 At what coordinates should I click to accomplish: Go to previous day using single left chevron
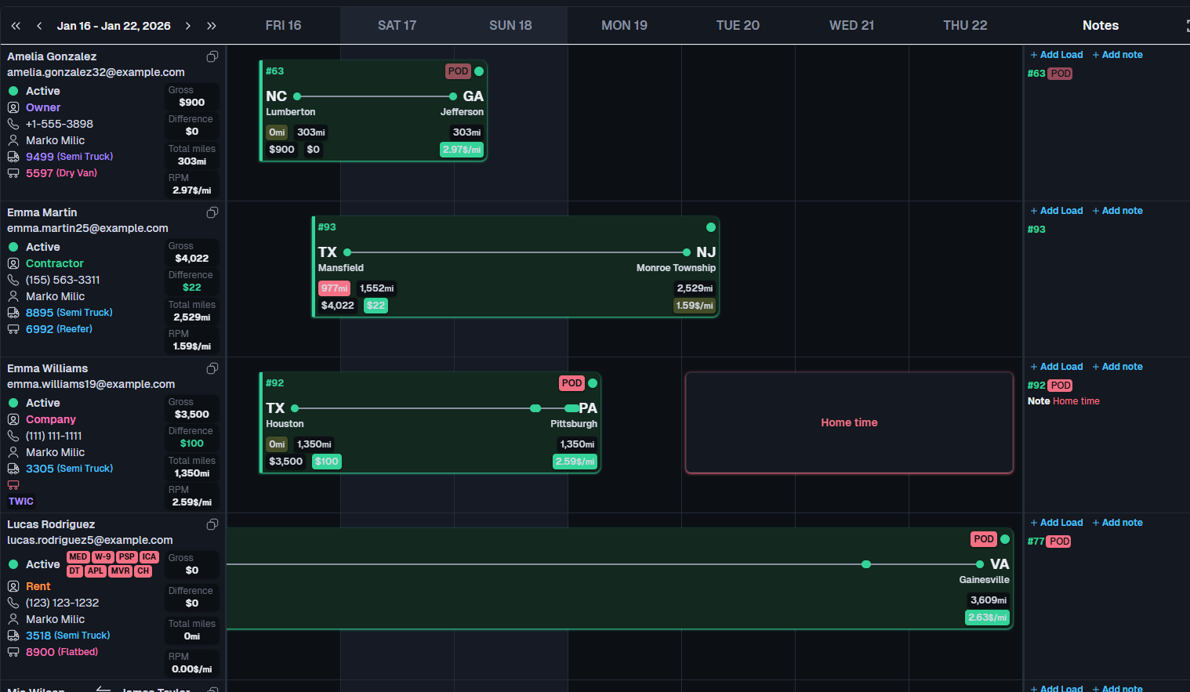click(x=39, y=26)
